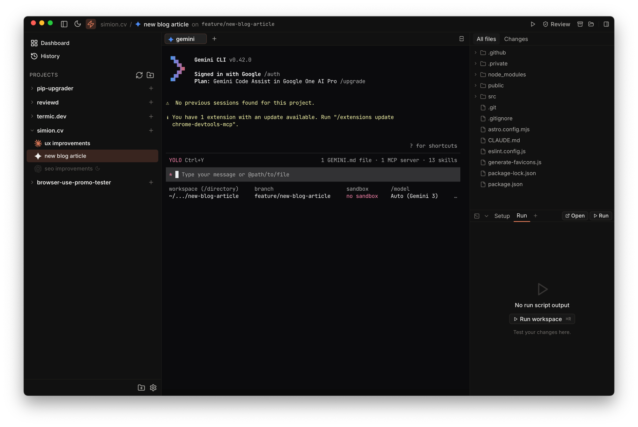Open the dropdown chevron beside Setup
The image size is (638, 427).
[x=486, y=216]
